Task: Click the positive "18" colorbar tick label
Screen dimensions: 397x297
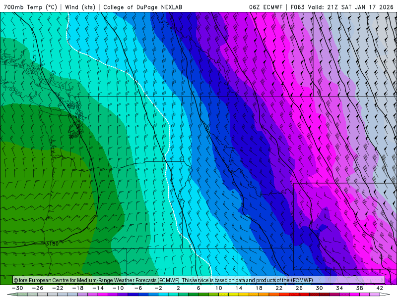Action: point(259,288)
